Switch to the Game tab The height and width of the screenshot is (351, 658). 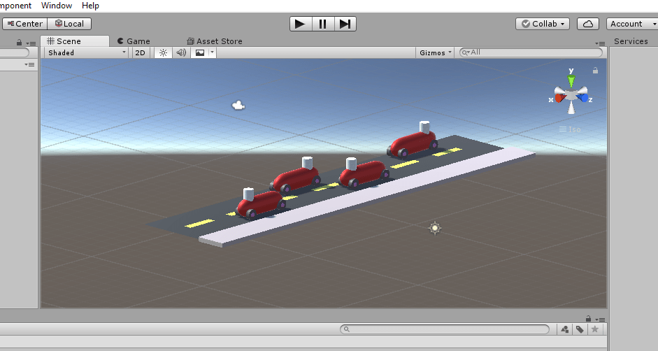pyautogui.click(x=133, y=41)
